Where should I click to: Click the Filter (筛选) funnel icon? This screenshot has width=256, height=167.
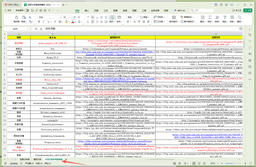tap(224, 18)
